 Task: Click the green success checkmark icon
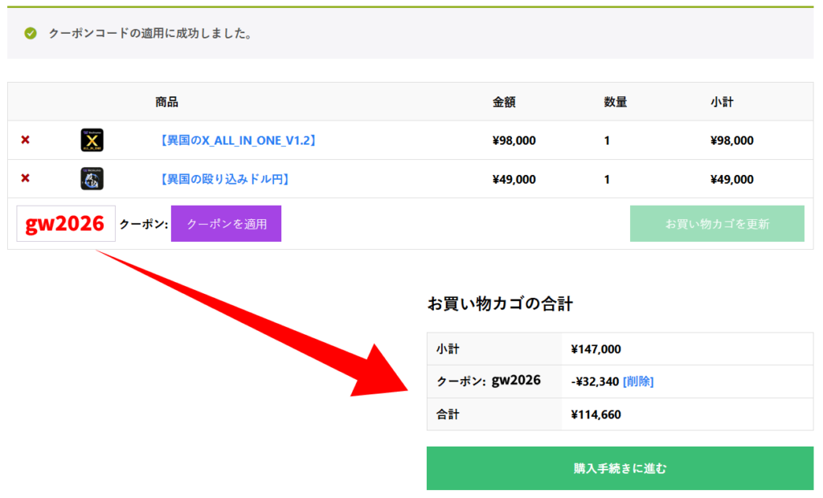(31, 33)
